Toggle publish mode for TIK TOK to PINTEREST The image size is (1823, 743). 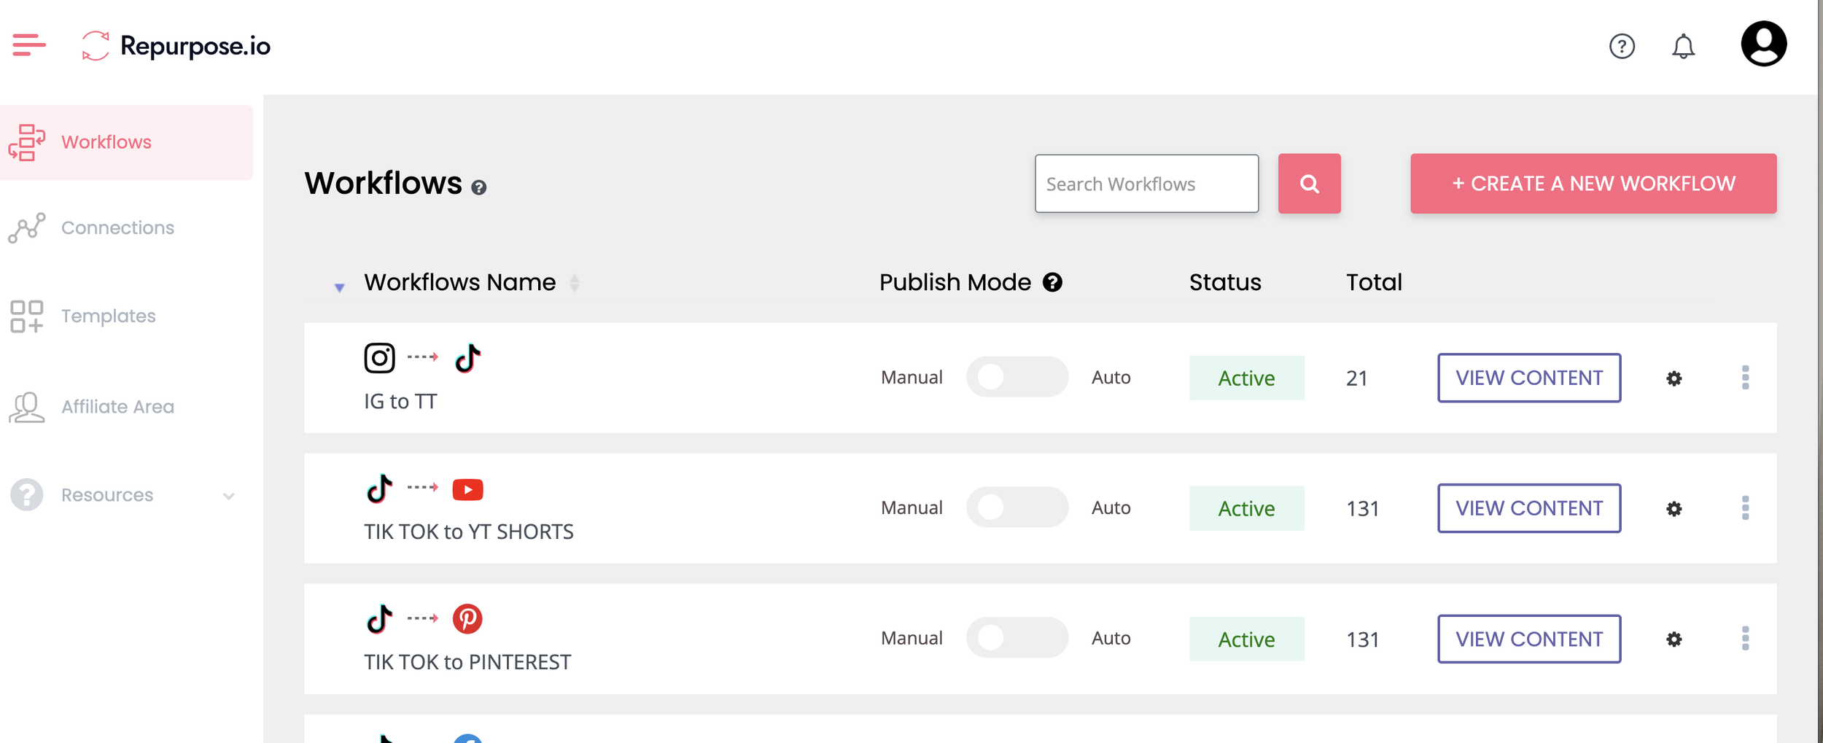point(1017,638)
